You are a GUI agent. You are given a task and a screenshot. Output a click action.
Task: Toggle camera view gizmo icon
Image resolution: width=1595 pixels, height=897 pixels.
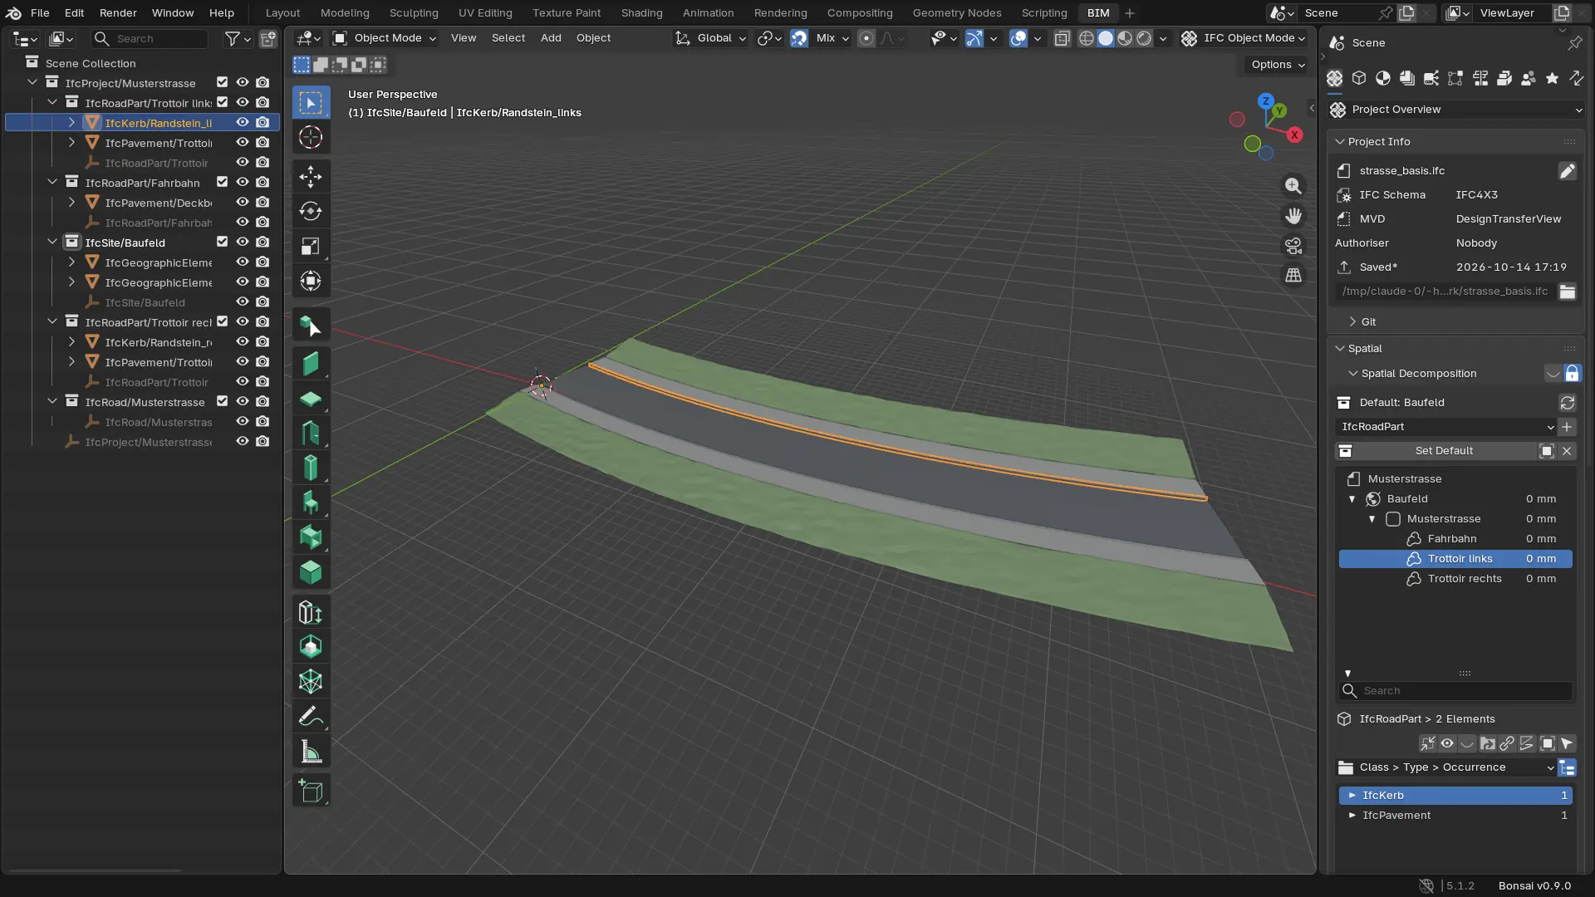[1293, 246]
